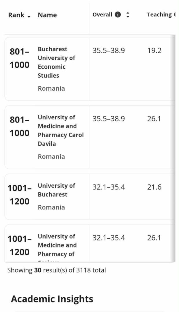Click the Rank column header label
Screen dimensions: 179x312
[x=16, y=15]
